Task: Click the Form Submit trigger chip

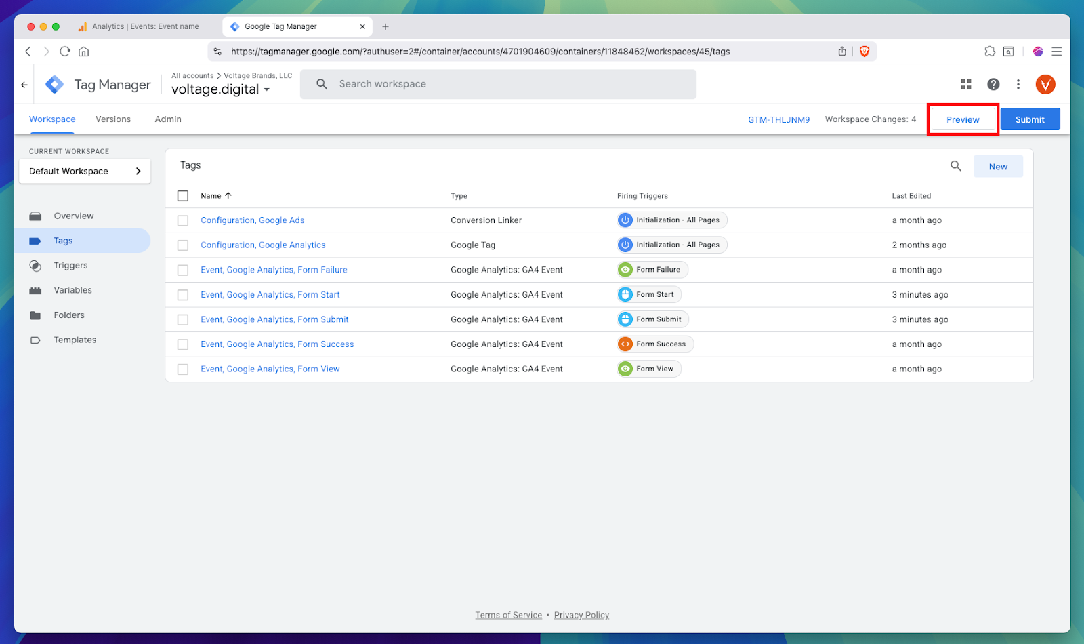Action: pyautogui.click(x=653, y=319)
